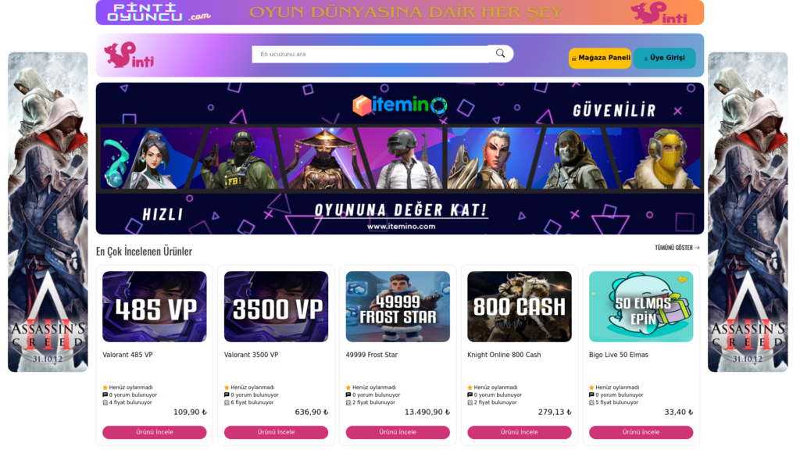Click the Pinti logo in the top banner
This screenshot has height=450, width=800.
click(659, 12)
